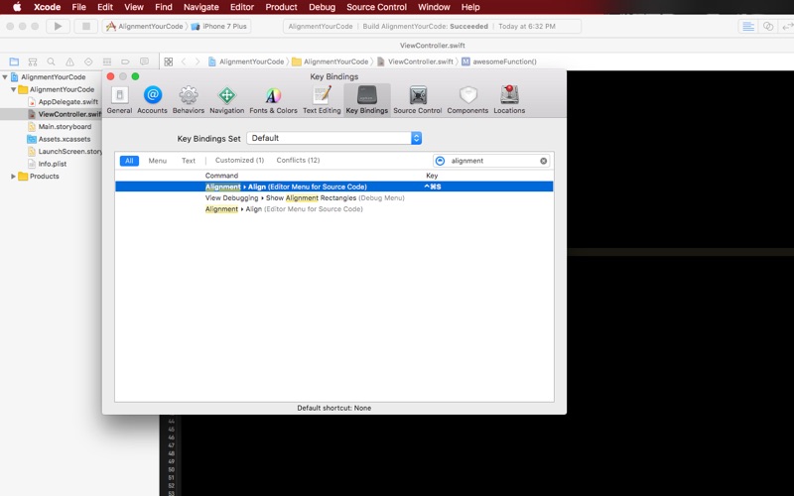Open the related items grid menu

pyautogui.click(x=169, y=62)
